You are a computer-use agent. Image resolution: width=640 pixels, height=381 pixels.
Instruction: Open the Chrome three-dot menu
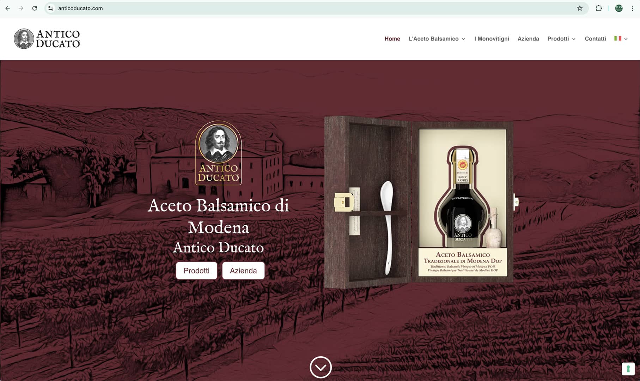click(632, 8)
